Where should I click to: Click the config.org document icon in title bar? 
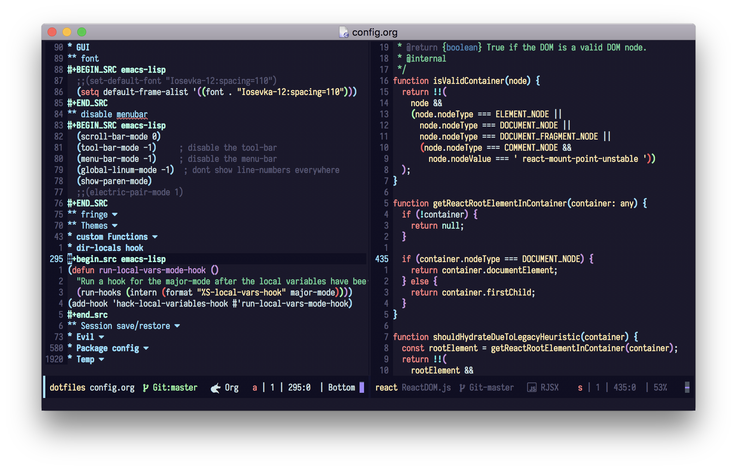tap(344, 32)
